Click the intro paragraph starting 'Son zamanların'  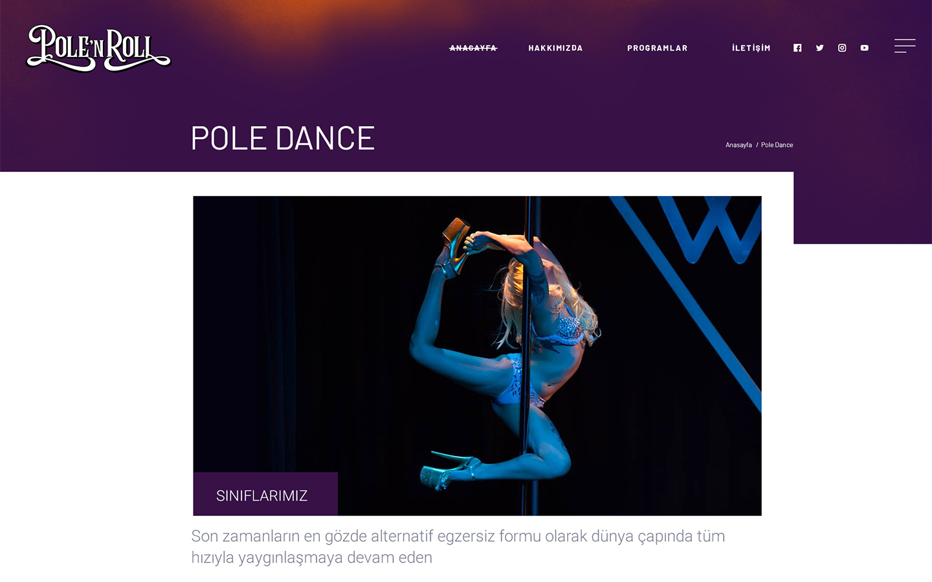458,546
